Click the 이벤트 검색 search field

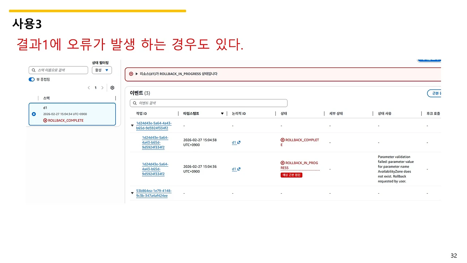coord(208,103)
